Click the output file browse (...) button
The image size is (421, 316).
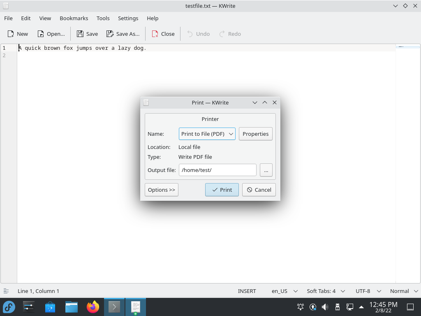click(x=266, y=170)
